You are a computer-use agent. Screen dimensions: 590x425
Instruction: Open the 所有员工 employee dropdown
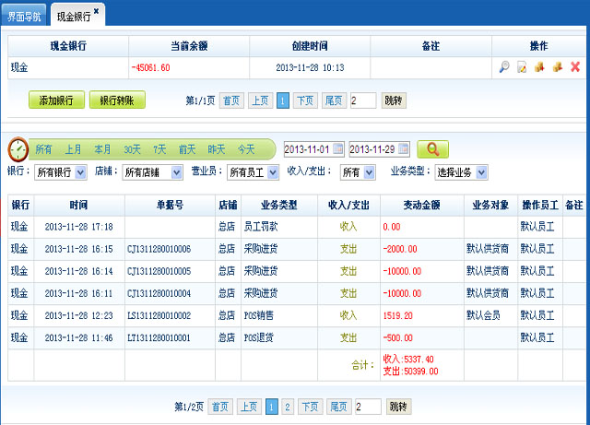pos(273,172)
